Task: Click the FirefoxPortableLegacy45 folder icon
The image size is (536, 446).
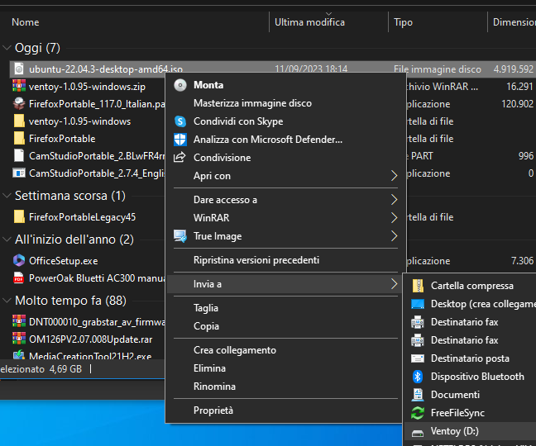Action: coord(19,216)
